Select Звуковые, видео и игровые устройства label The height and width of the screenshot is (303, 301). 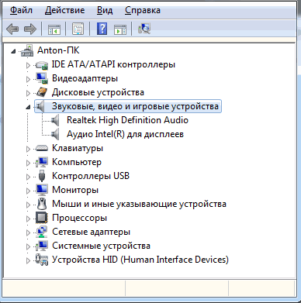coord(135,106)
